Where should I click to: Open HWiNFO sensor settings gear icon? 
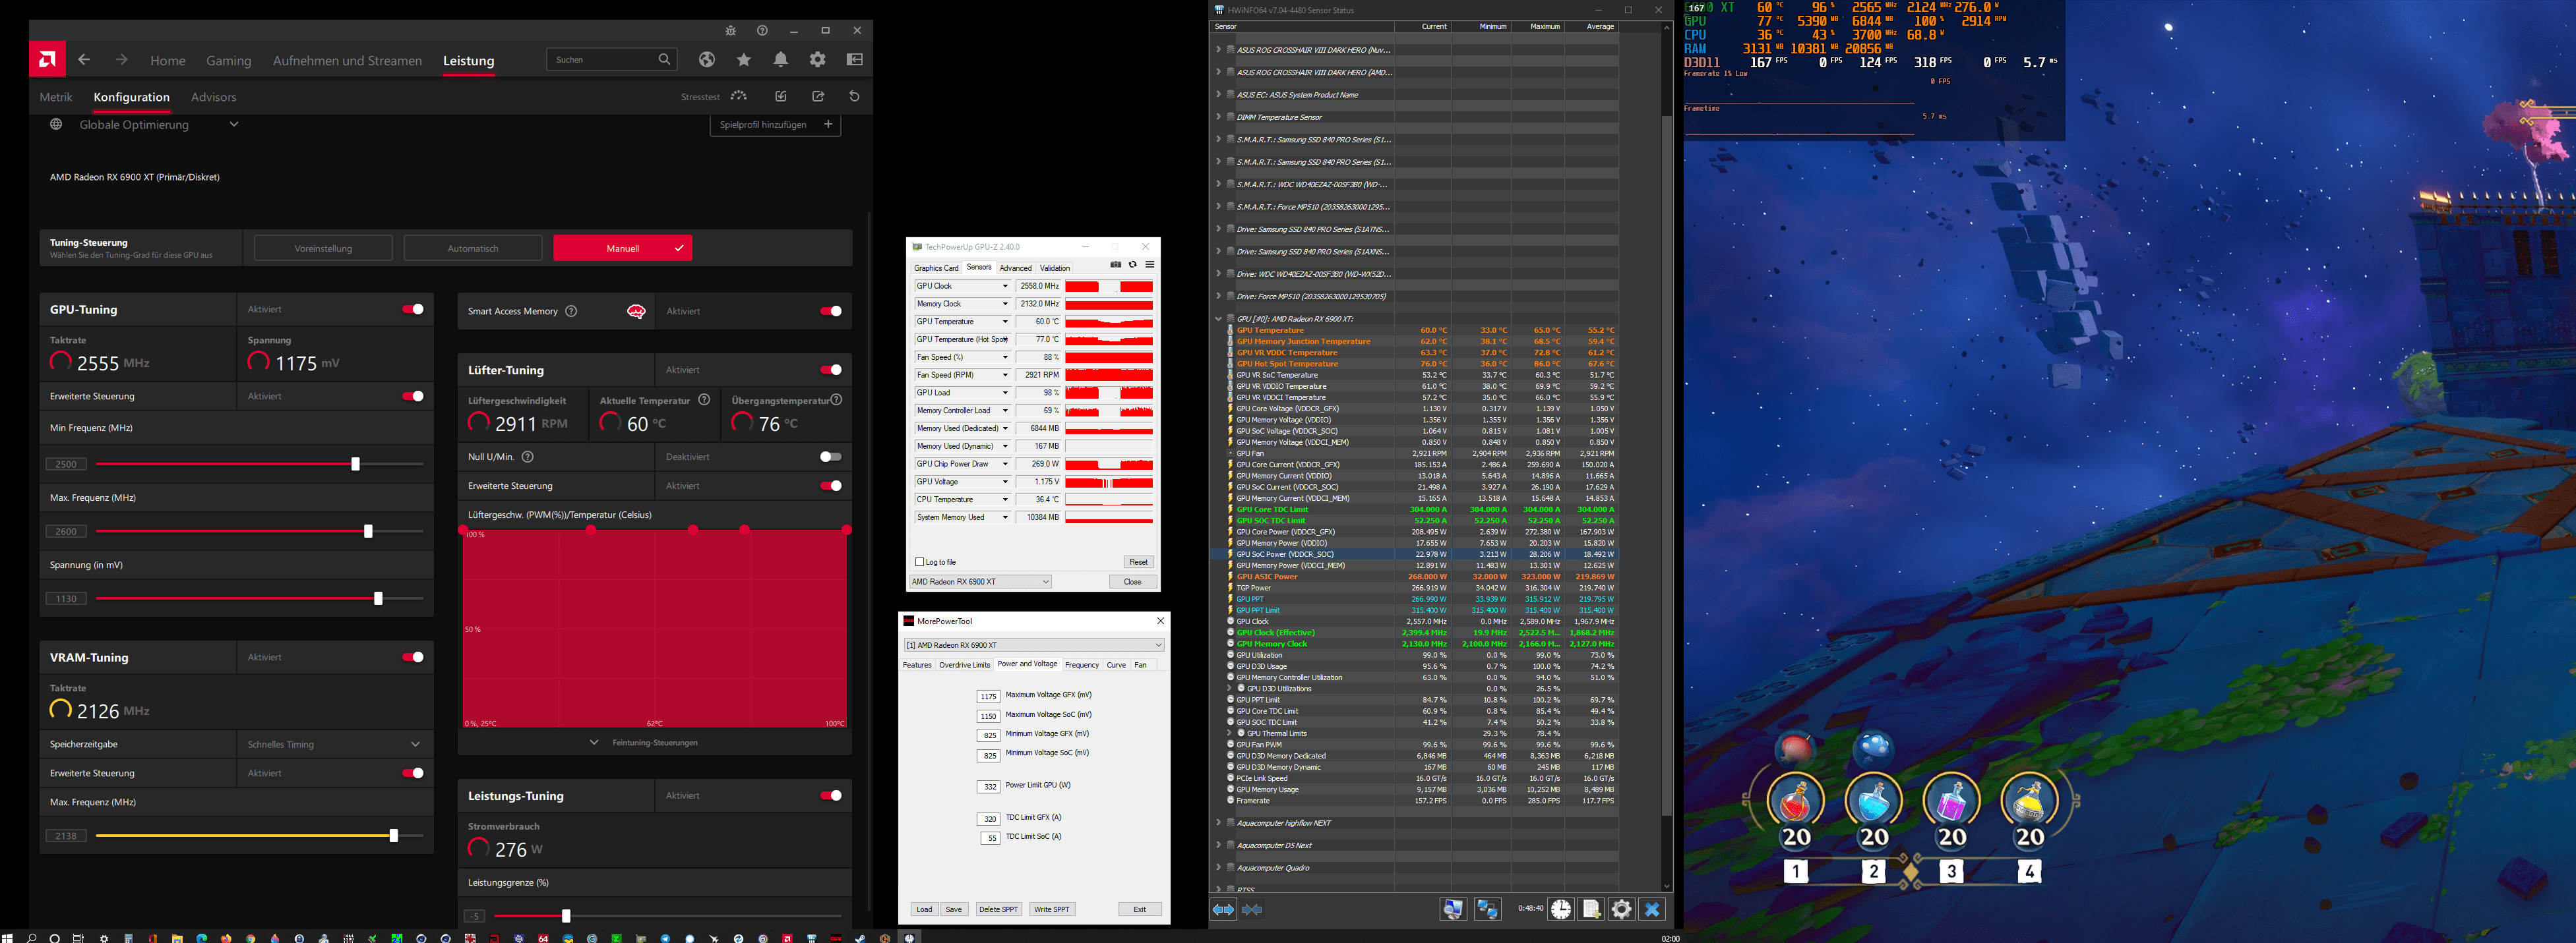1622,909
